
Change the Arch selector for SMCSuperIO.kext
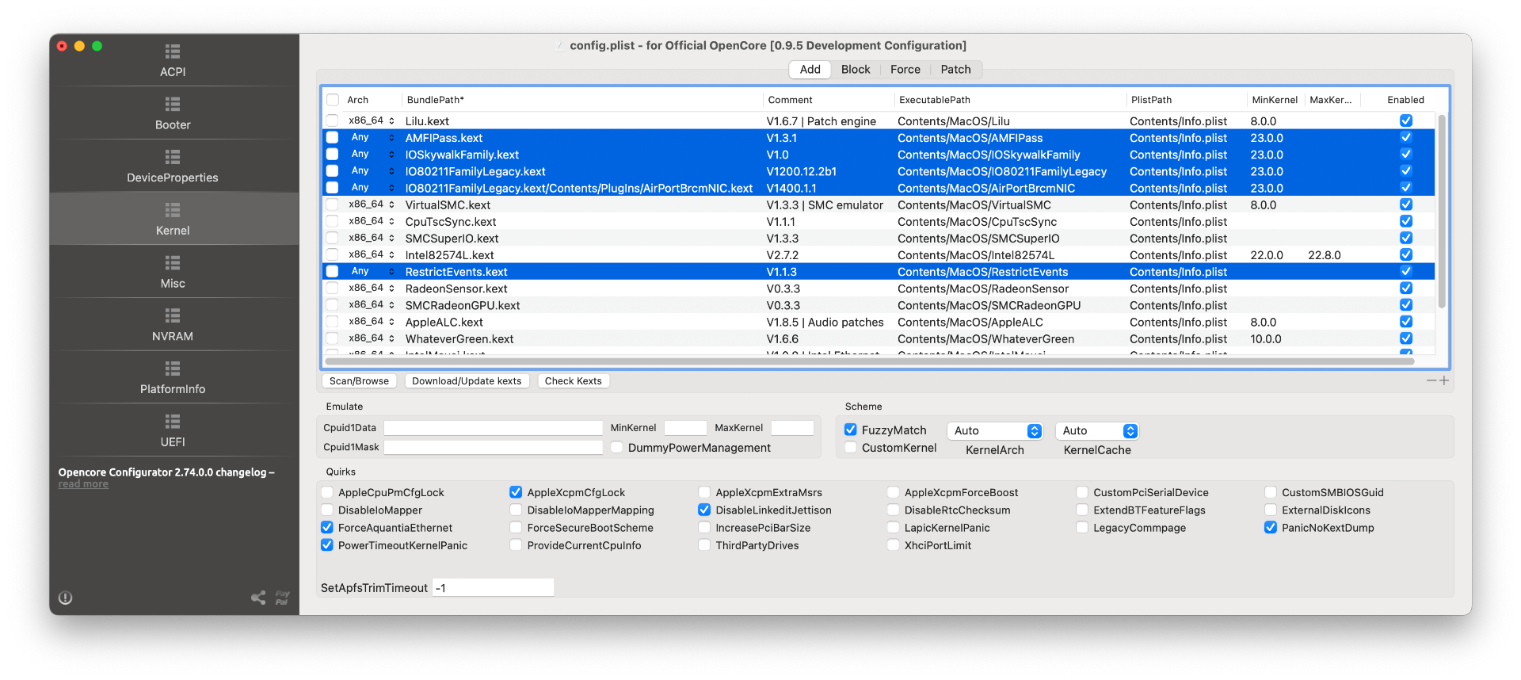[x=371, y=238]
